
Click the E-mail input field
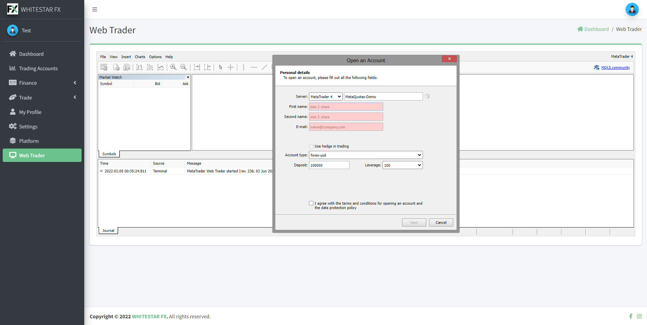[x=346, y=127]
